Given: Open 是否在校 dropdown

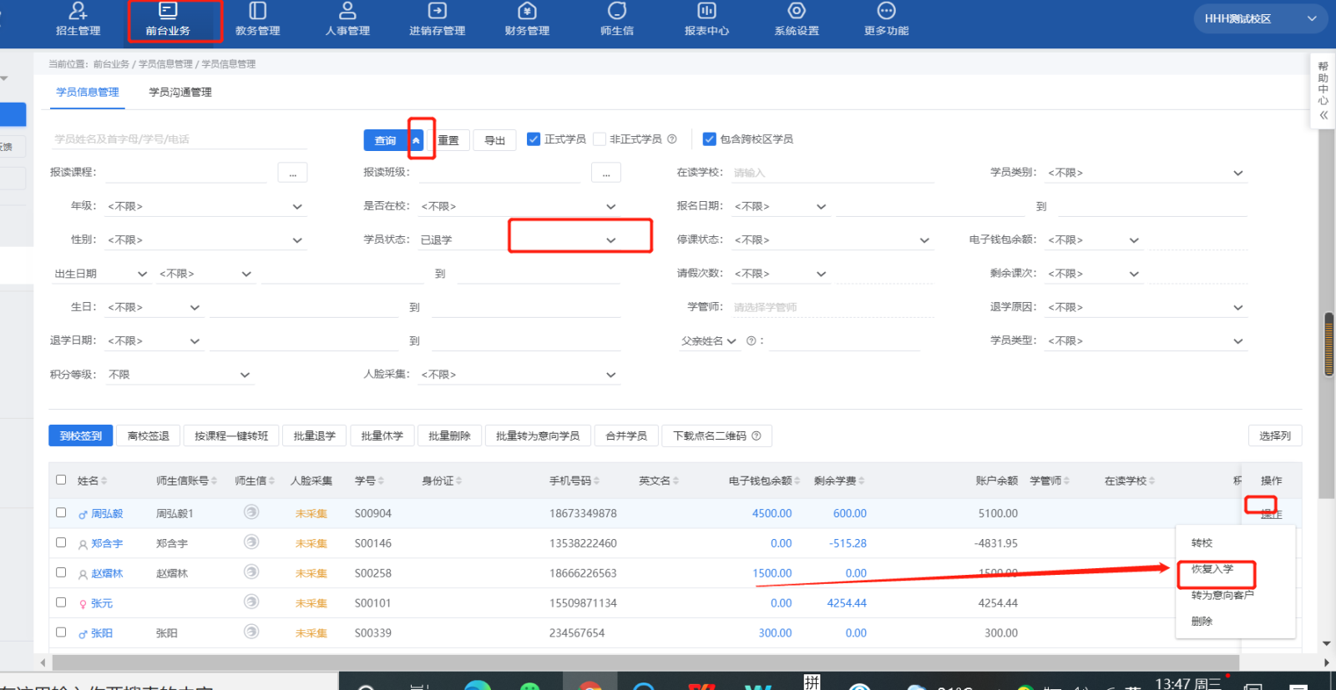Looking at the screenshot, I should (519, 206).
